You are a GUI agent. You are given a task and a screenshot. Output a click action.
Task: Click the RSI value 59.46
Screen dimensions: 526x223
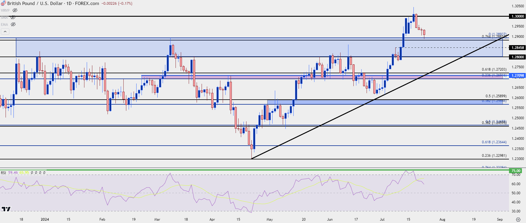click(13, 173)
